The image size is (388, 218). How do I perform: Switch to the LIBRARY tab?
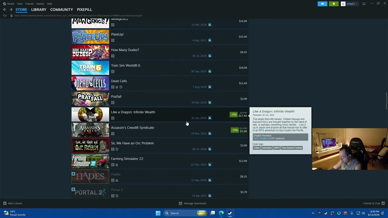(x=39, y=10)
